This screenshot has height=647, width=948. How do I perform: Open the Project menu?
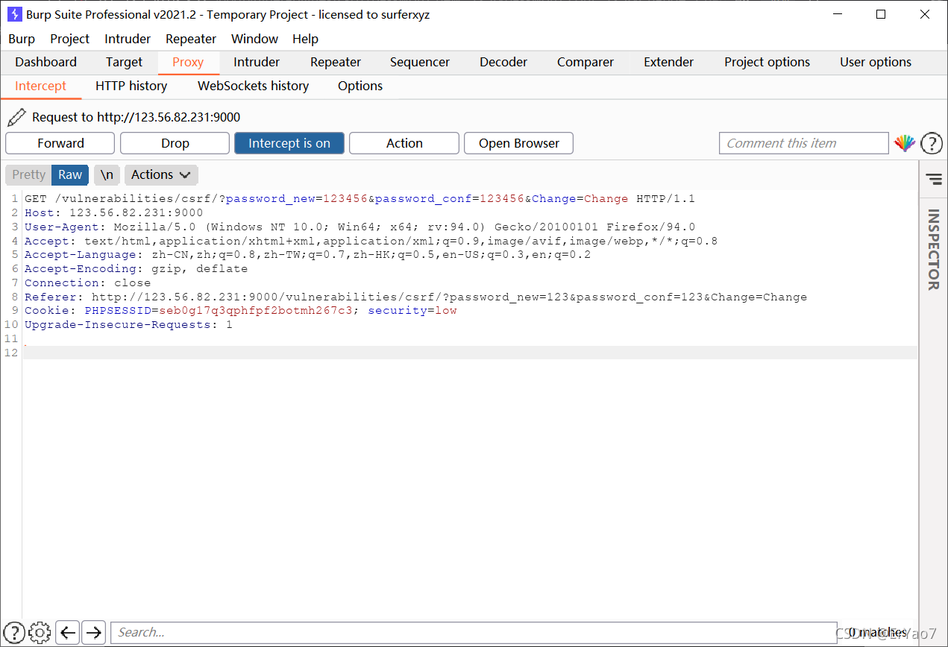pos(69,39)
